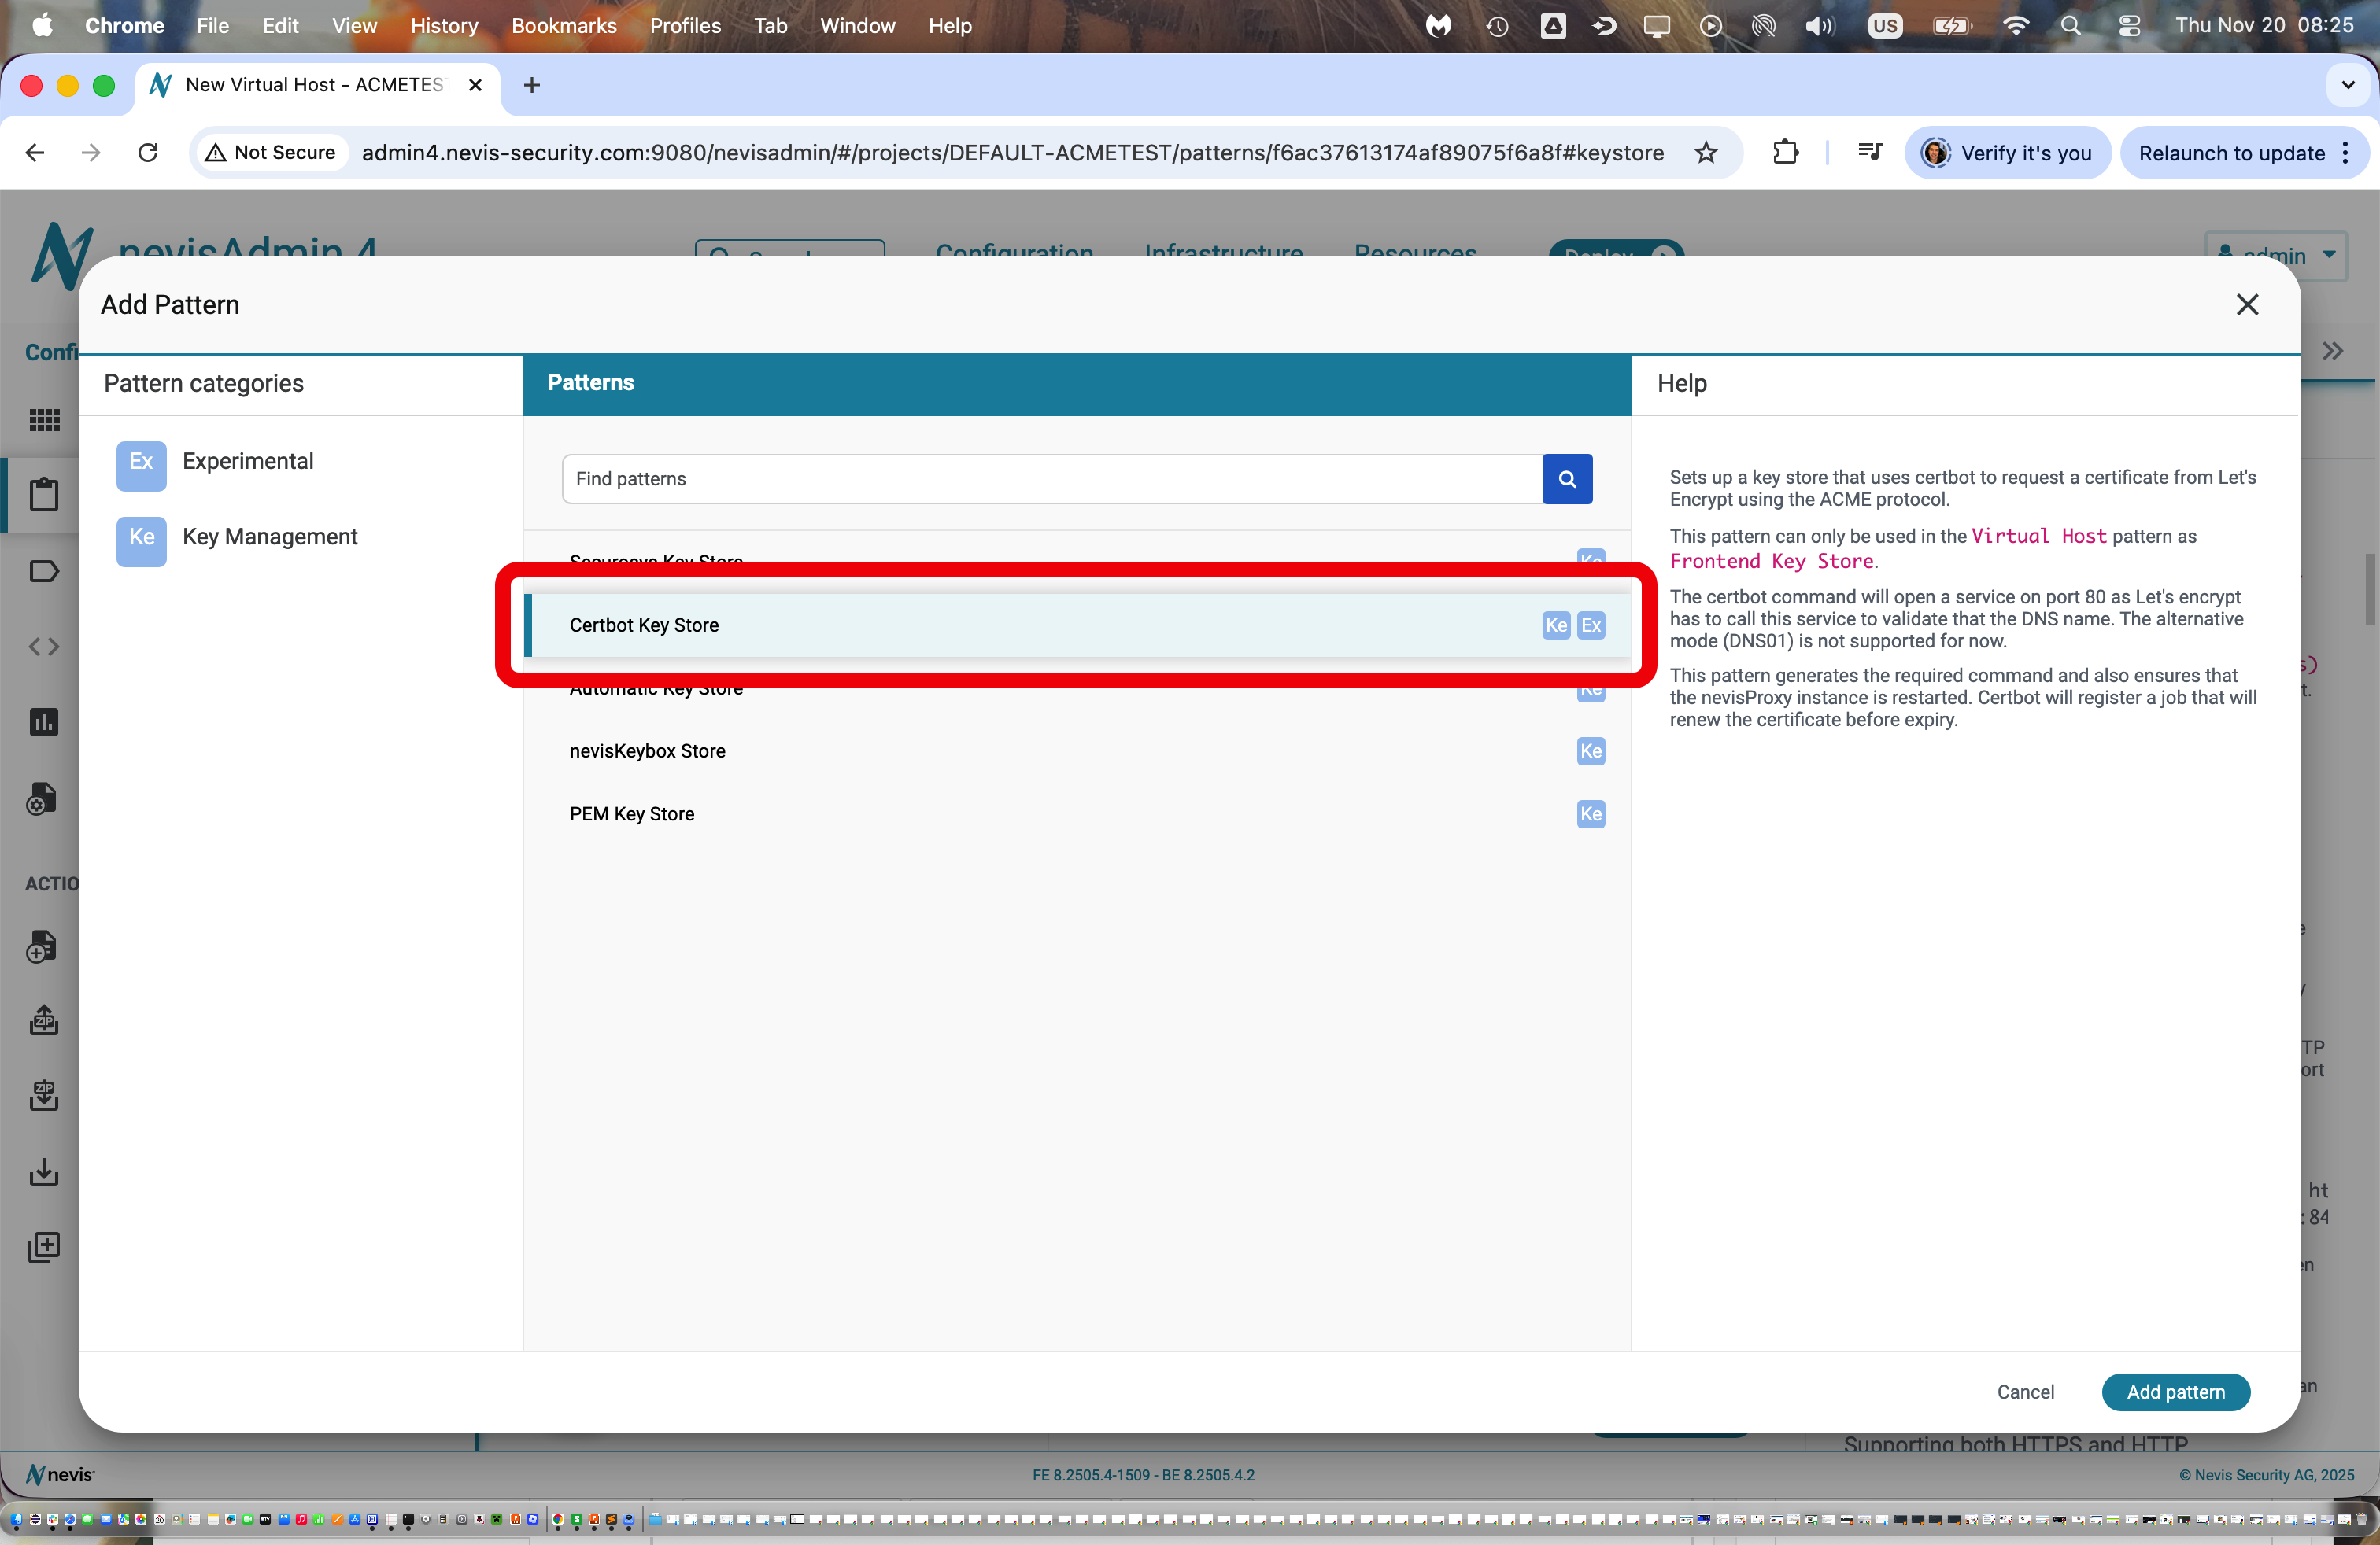The image size is (2380, 1545).
Task: Open Chrome's three-dot menu next to Relaunch
Action: (x=2346, y=153)
